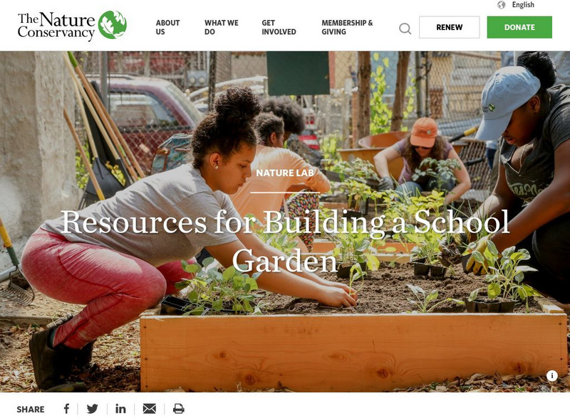Image resolution: width=570 pixels, height=418 pixels.
Task: Click the globe language icon
Action: click(x=502, y=5)
